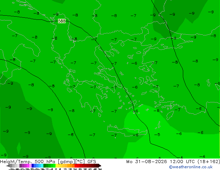The width and height of the screenshot is (220, 170).
Task: Click the 588 contour height label
Action: (62, 21)
